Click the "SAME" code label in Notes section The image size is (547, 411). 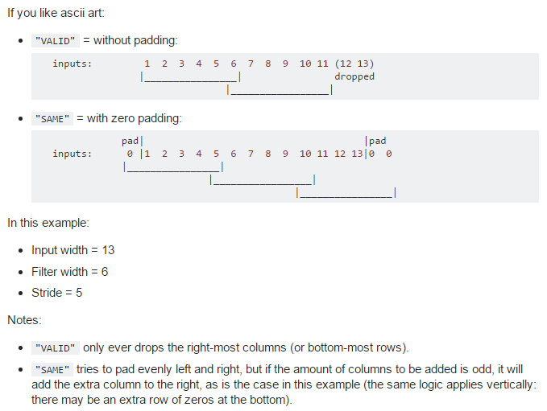click(x=52, y=369)
